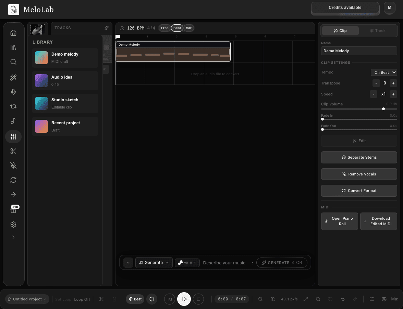Select the Demo Melody clip on timeline
The height and width of the screenshot is (309, 403).
[173, 52]
